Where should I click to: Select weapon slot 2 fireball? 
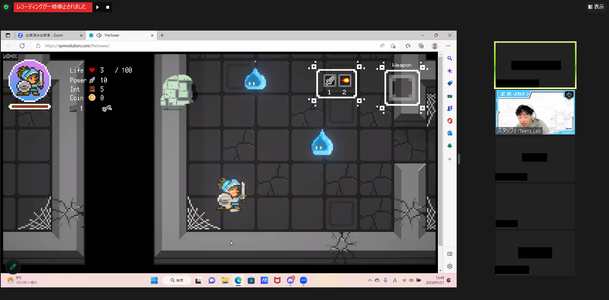[x=345, y=81]
